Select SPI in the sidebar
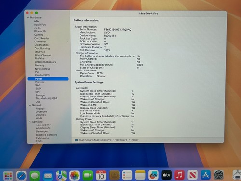The image size is (241, 181). tap(37, 92)
